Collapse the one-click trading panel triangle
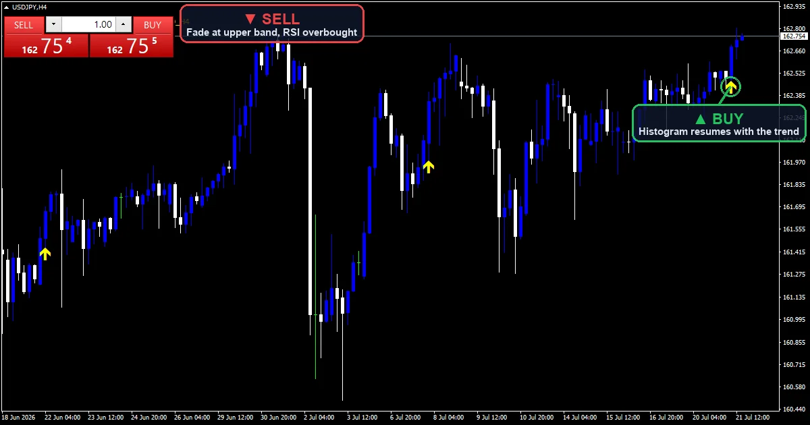The height and width of the screenshot is (425, 810). coord(6,7)
